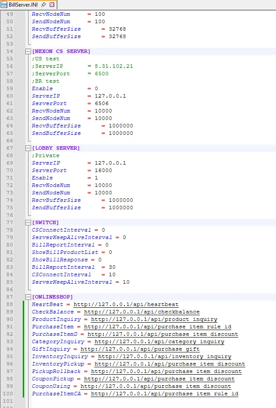Click the Enable key on line 59
276x408 pixels.
point(42,88)
